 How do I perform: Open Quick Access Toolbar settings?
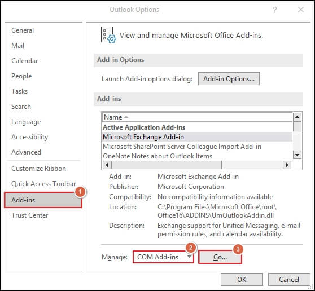[43, 184]
